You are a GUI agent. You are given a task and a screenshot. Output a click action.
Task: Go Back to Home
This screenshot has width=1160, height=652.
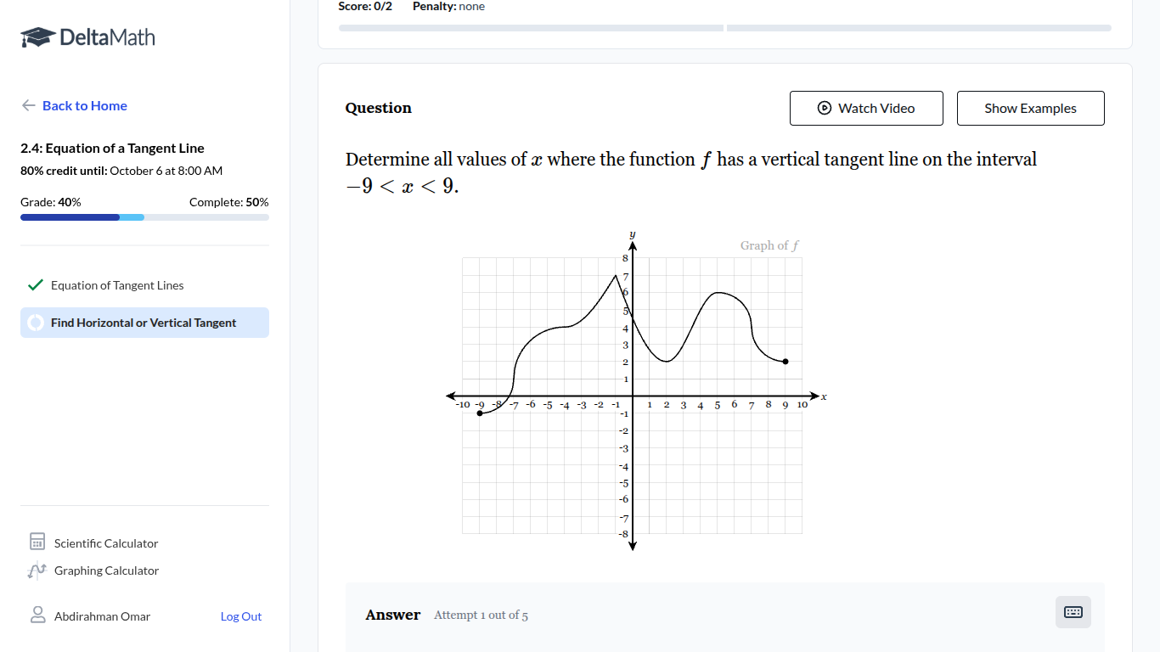tap(85, 105)
